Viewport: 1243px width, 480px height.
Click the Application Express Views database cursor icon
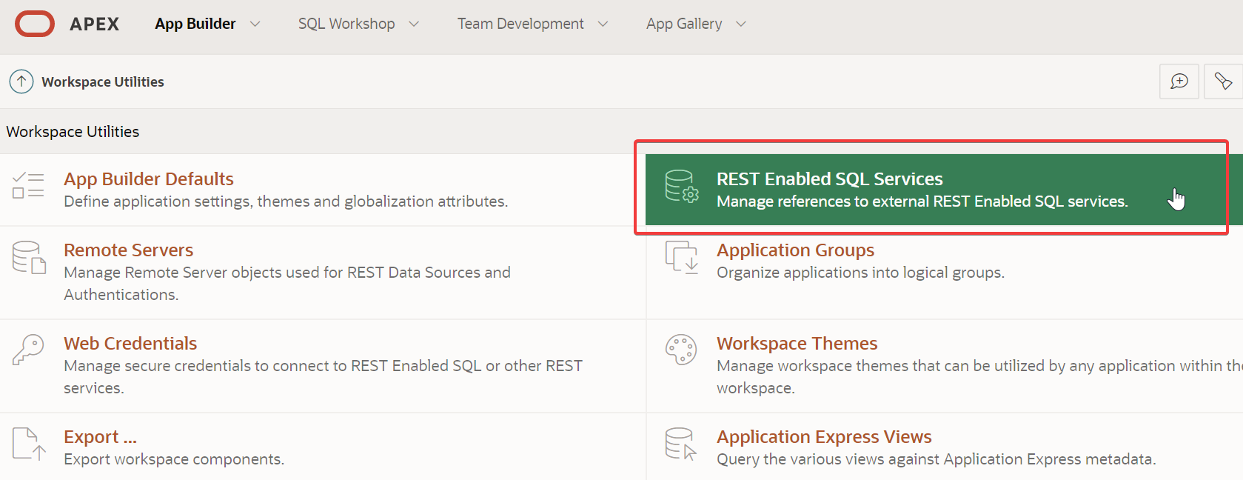coord(680,444)
